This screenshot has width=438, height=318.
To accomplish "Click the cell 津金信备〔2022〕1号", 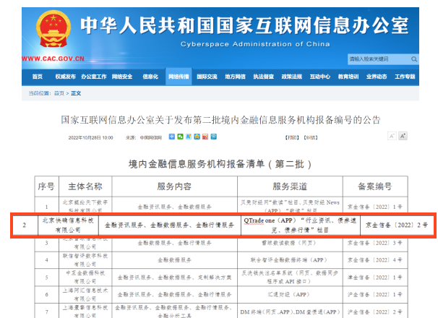I will coord(375,278).
